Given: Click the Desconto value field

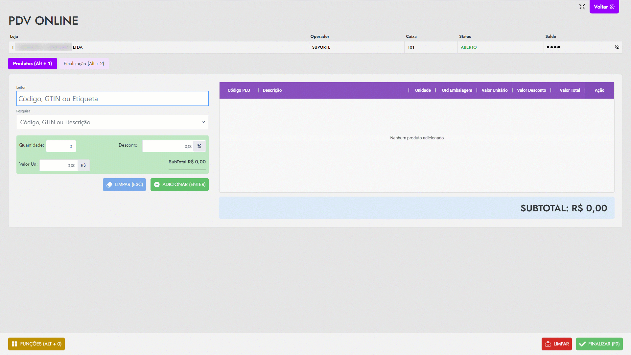Looking at the screenshot, I should click(168, 146).
